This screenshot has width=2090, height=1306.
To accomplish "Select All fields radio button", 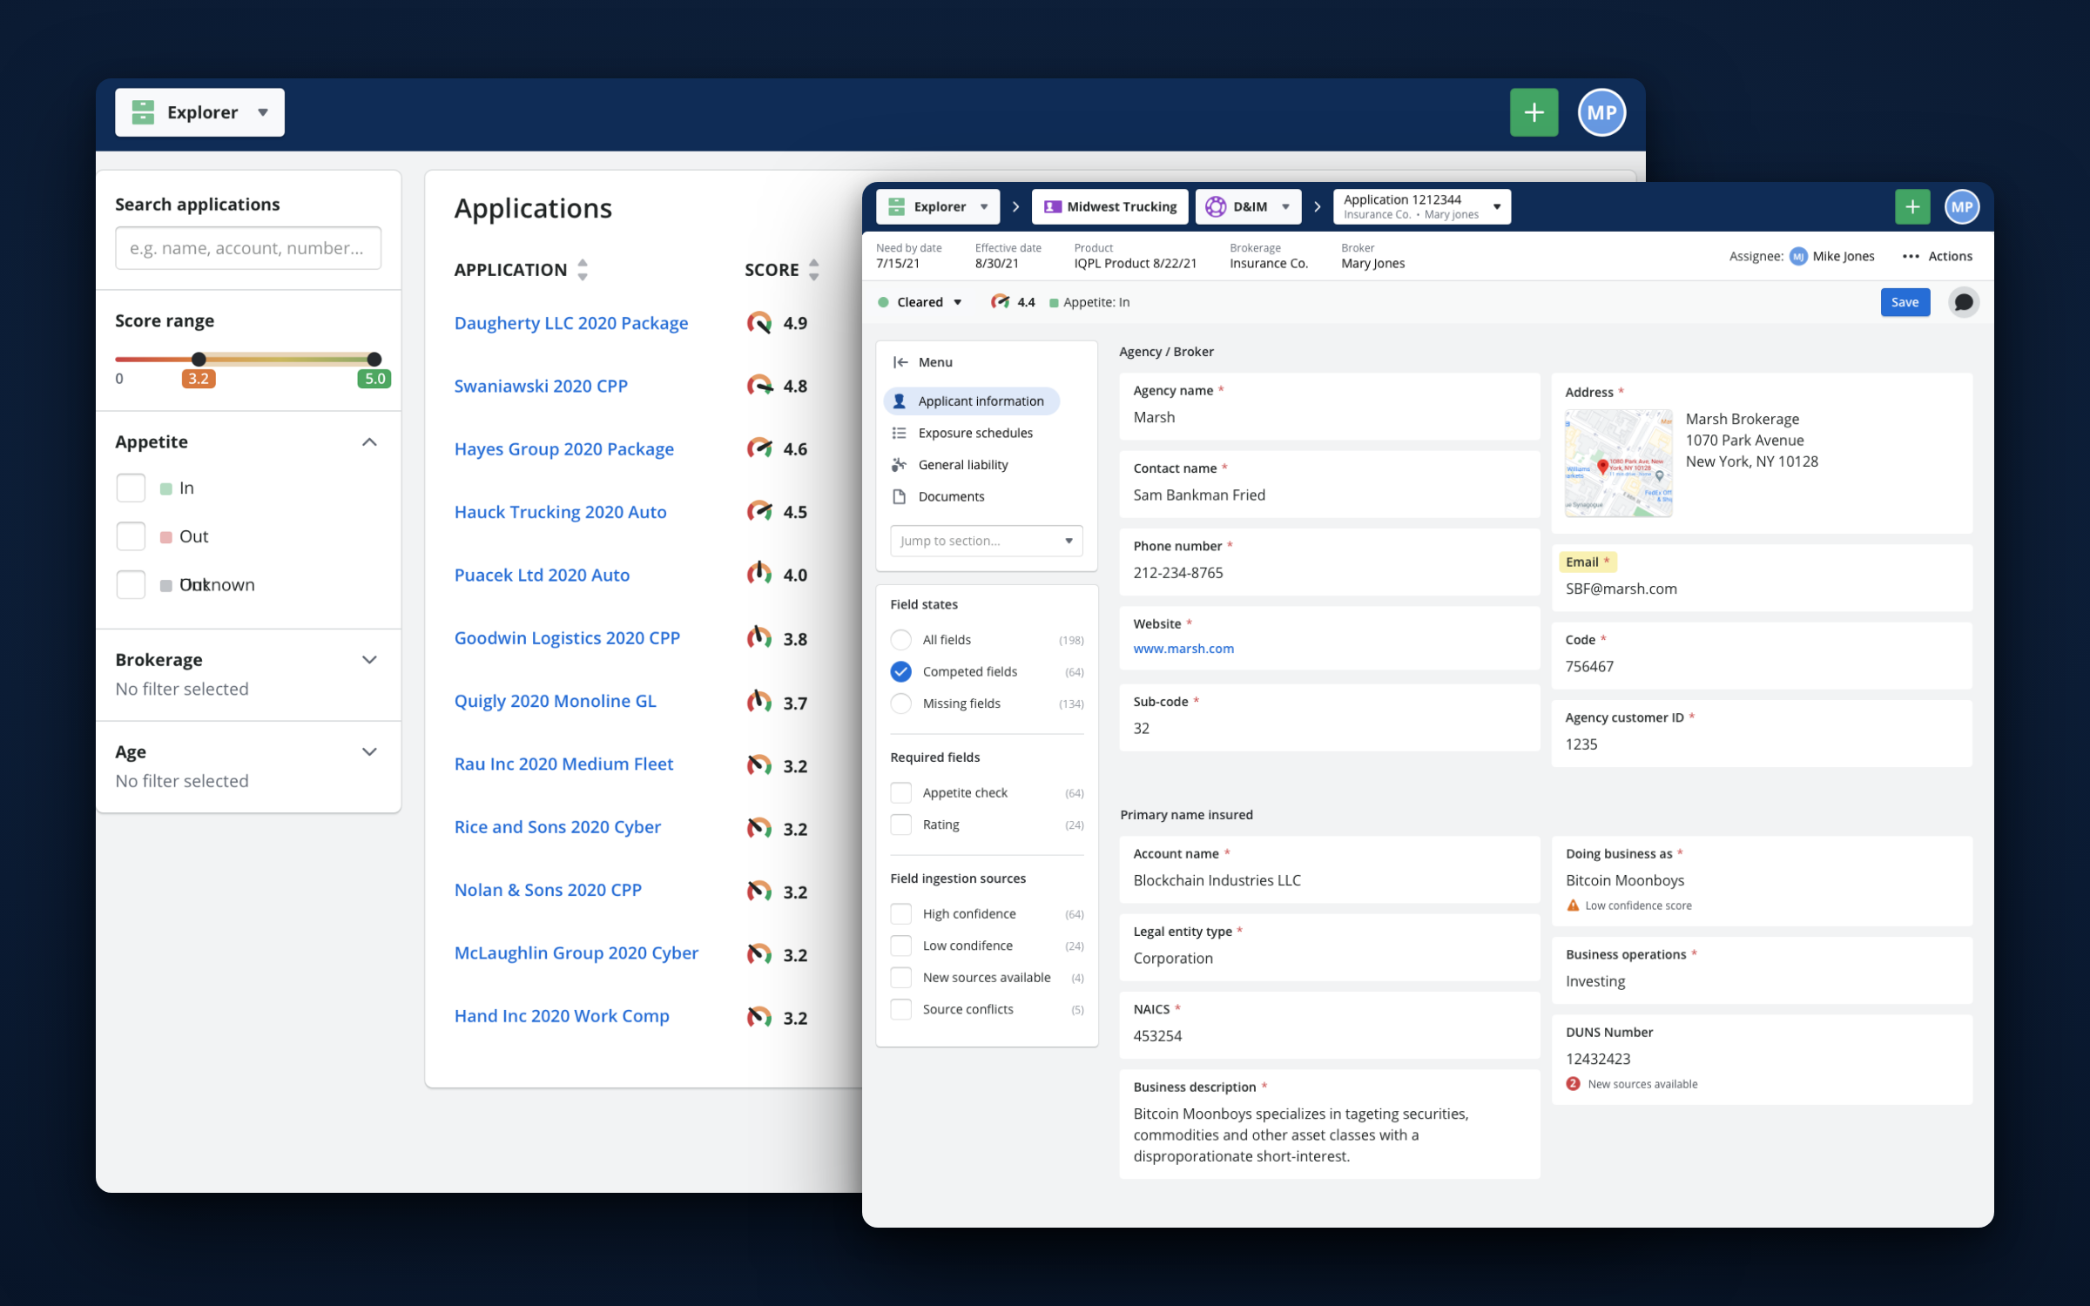I will (x=901, y=640).
